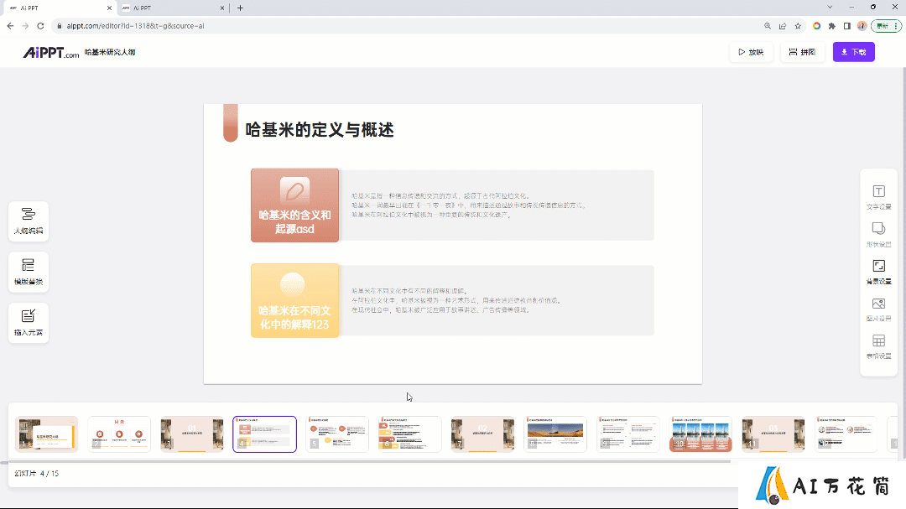The height and width of the screenshot is (509, 906).
Task: Select slide 1 thumbnail
Action: [x=47, y=434]
